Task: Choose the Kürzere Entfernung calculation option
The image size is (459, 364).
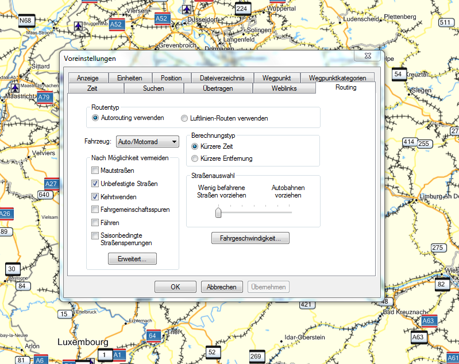Action: [195, 158]
